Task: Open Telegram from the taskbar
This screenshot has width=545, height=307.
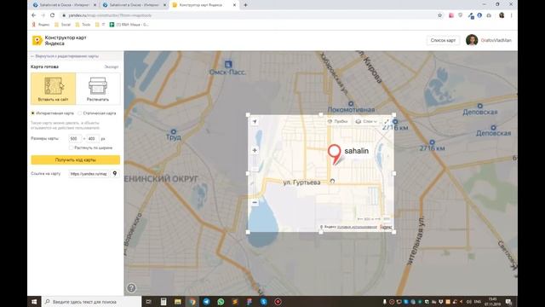Action: [206, 302]
